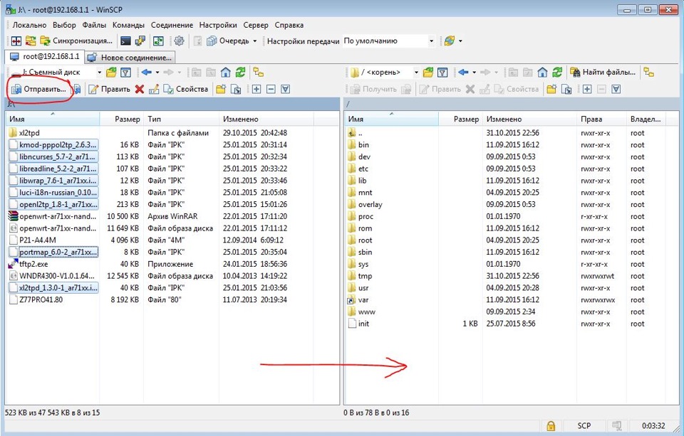Create new local folder icon
Viewport: 684px width, 436px height.
[221, 90]
